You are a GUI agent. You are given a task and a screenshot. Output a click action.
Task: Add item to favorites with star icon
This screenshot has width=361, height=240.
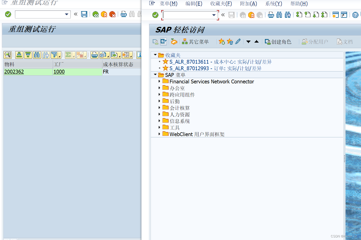(x=221, y=42)
